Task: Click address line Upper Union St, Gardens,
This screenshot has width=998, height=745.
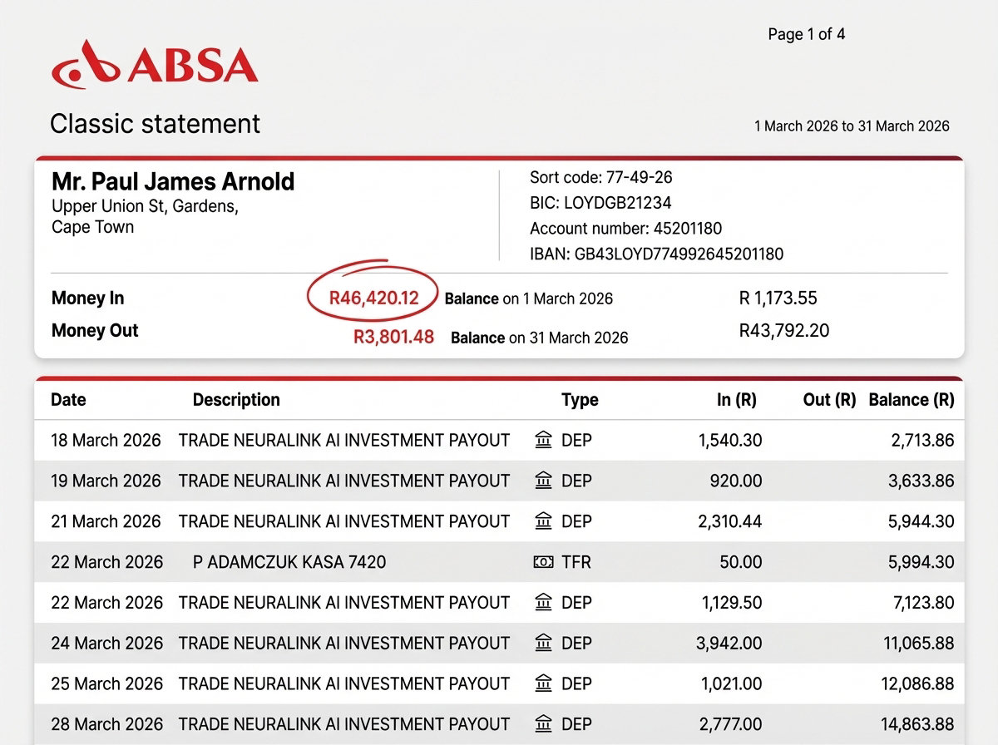Action: coord(145,206)
